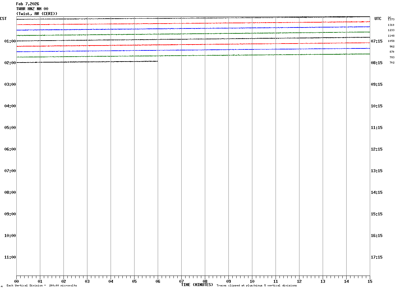The width and height of the screenshot is (396, 290).
Task: Click minute label 05 on bottom axis
Action: (134, 281)
